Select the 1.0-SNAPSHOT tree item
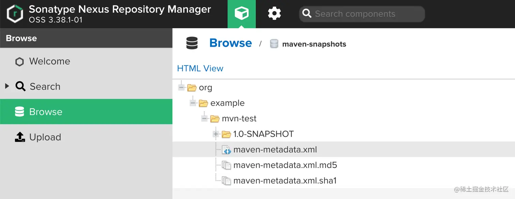 [x=263, y=134]
